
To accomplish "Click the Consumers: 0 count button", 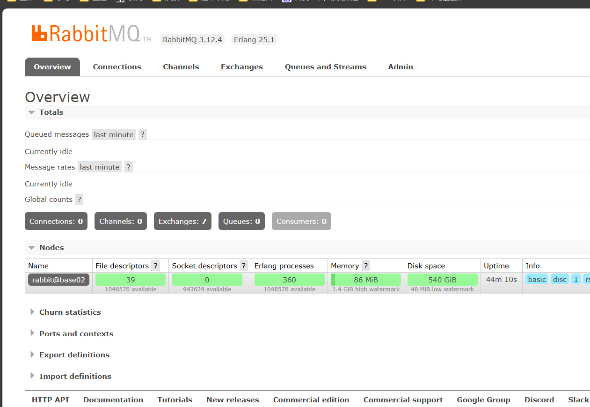I will tap(301, 221).
